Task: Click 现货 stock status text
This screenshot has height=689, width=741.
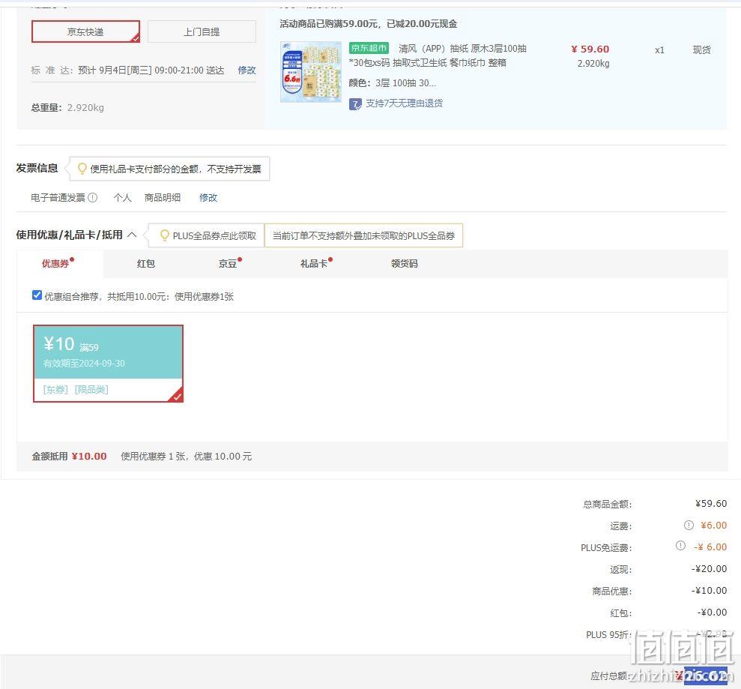Action: coord(701,50)
